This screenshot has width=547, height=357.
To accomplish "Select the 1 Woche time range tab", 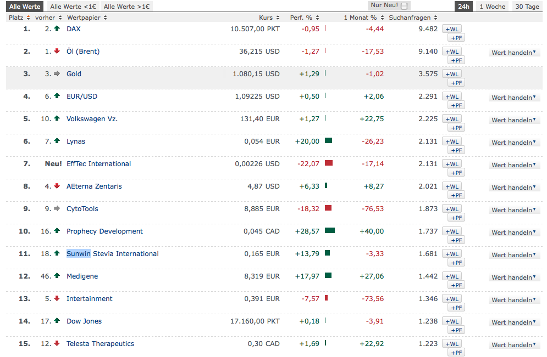I will click(492, 7).
